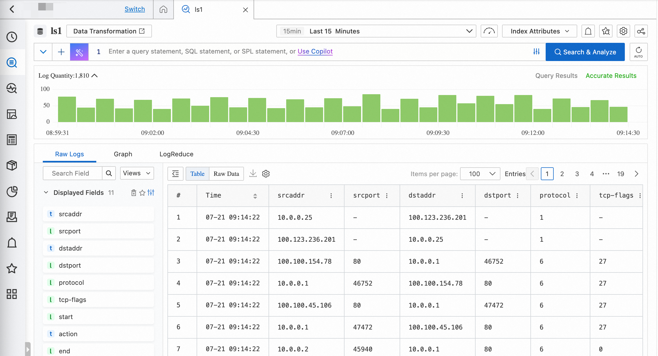
Task: Collapse the Displayed Fields section
Action: coord(46,193)
